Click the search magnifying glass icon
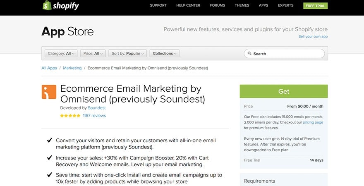The image size is (364, 186). tap(249, 54)
